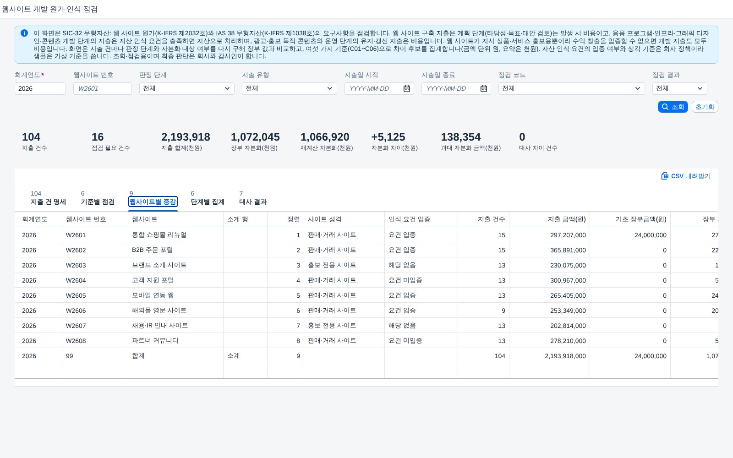The image size is (733, 458).
Task: Expand the 판정 단계 dropdown
Action: 227,88
